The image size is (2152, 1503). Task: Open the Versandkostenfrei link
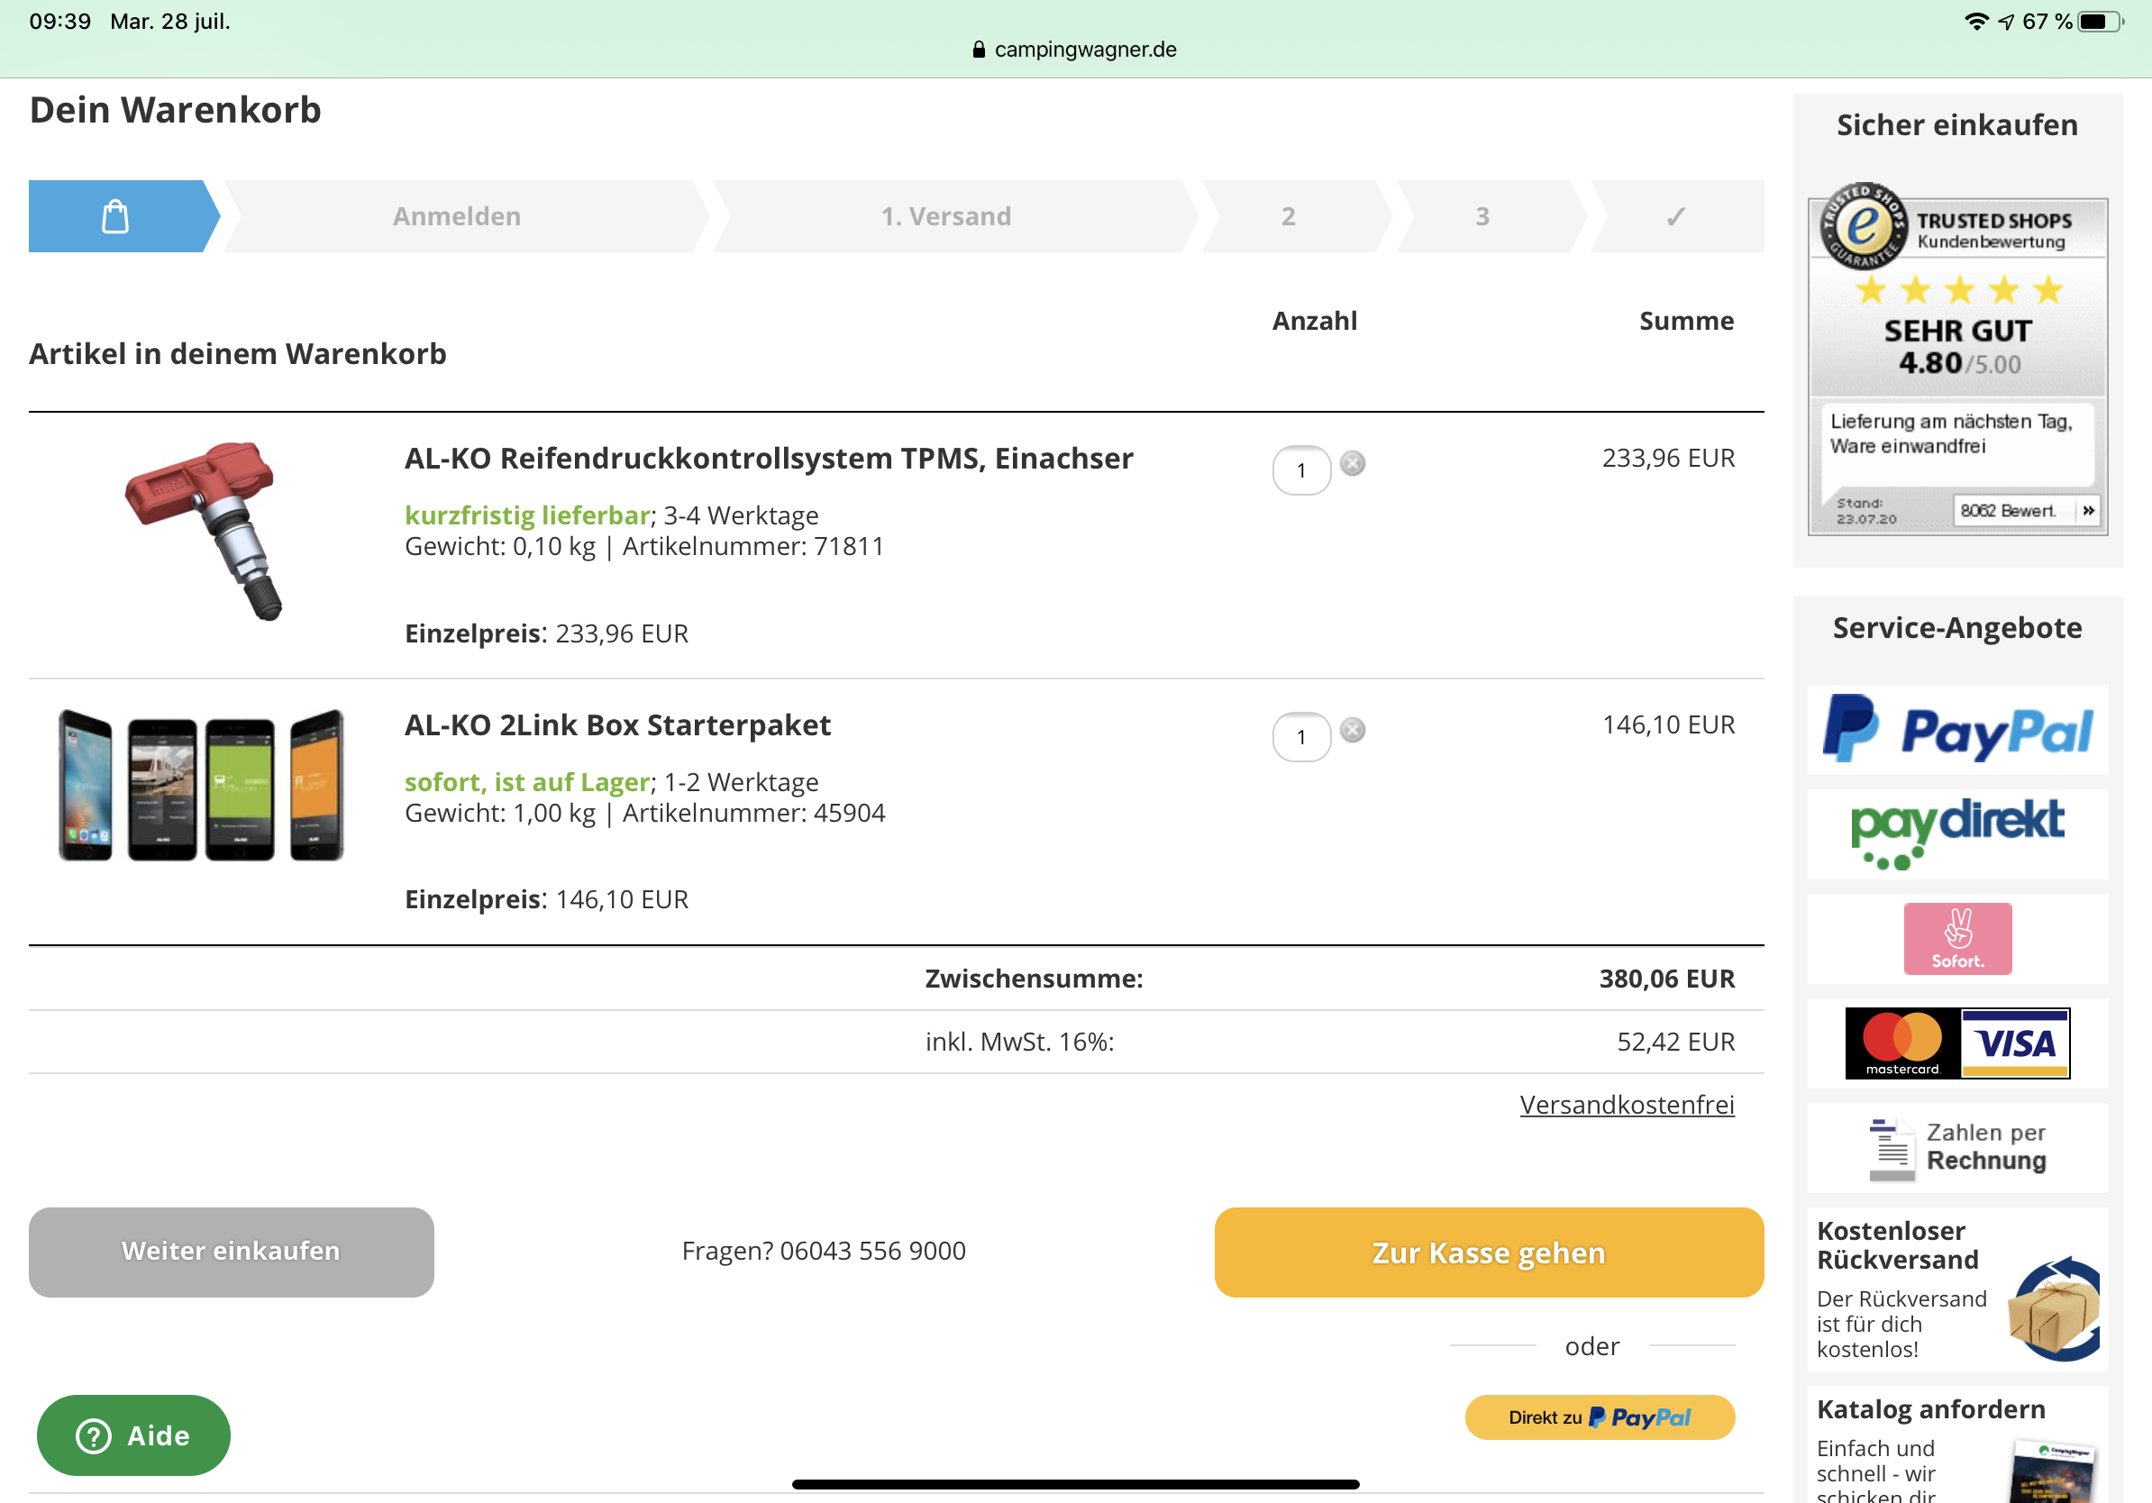[1627, 1105]
